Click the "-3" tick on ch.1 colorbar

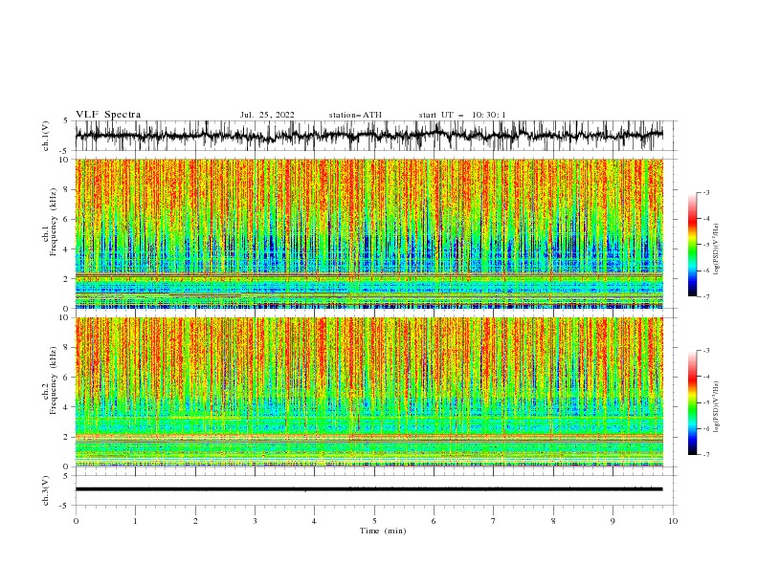706,192
